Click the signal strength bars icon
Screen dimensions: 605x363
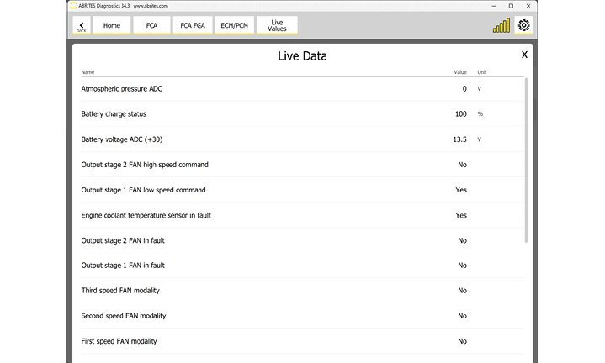pos(502,26)
